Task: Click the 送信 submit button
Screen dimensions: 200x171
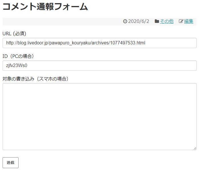Action: coord(11,162)
